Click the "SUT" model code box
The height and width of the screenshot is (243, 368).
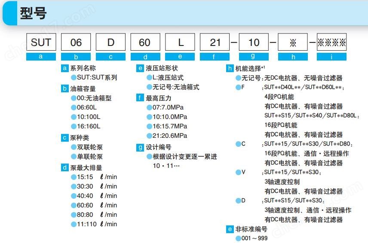(x=41, y=42)
